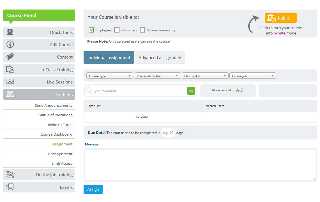Open Send Announcements link
This screenshot has height=202, width=320.
[x=54, y=105]
